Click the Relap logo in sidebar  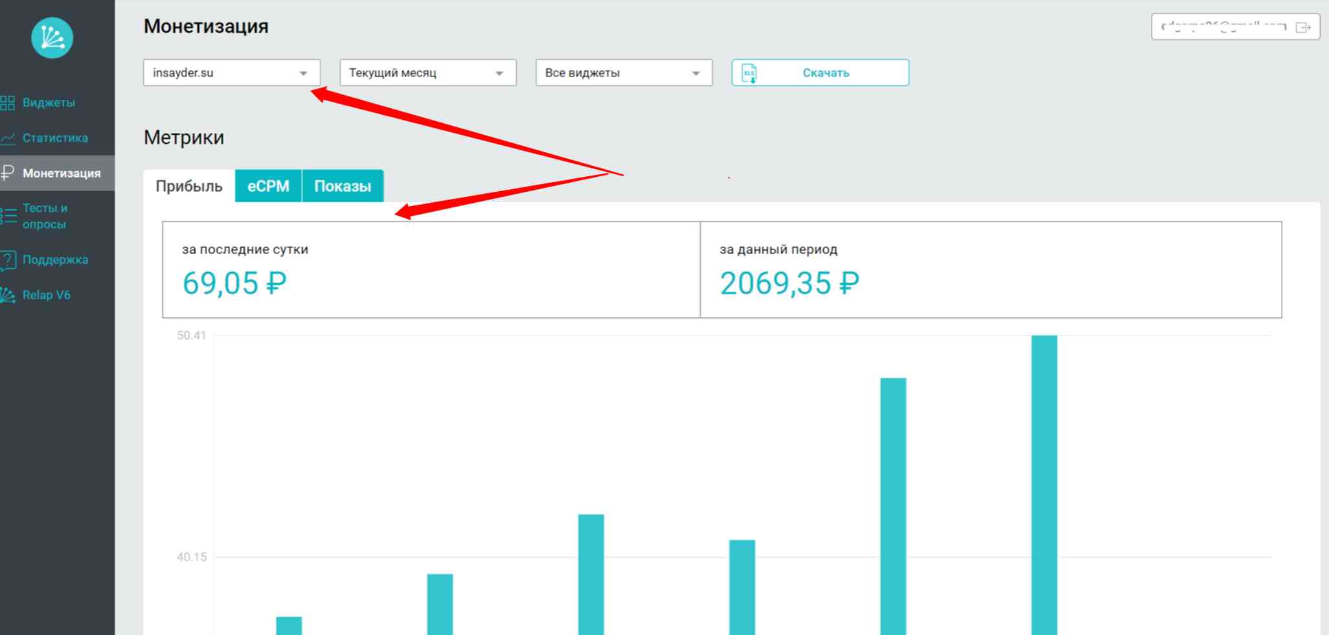point(52,38)
